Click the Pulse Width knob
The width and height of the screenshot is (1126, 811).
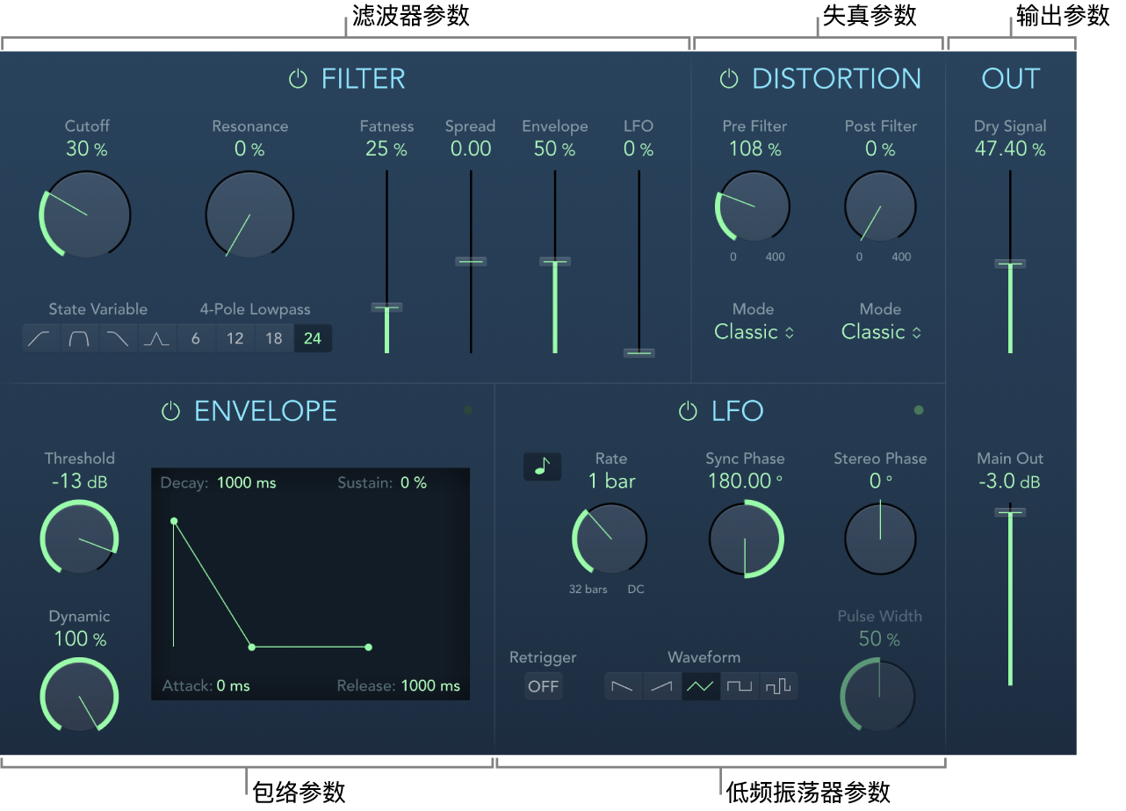pos(878,697)
